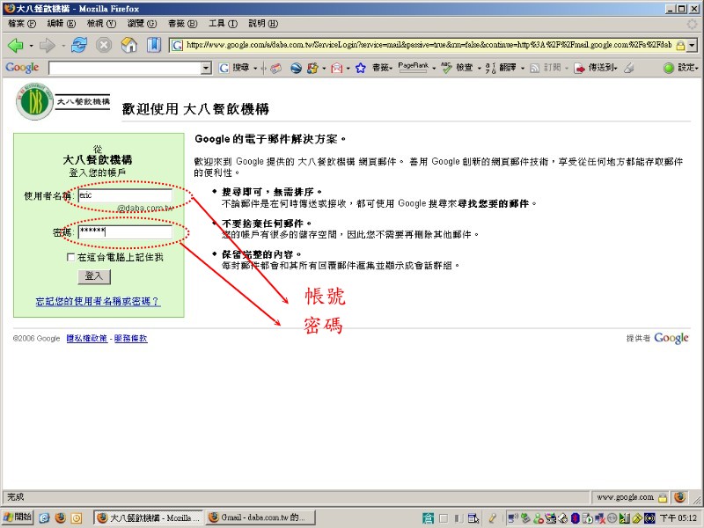
Task: Switch to Gmail - daba.com.tw taskbar window
Action: click(260, 517)
